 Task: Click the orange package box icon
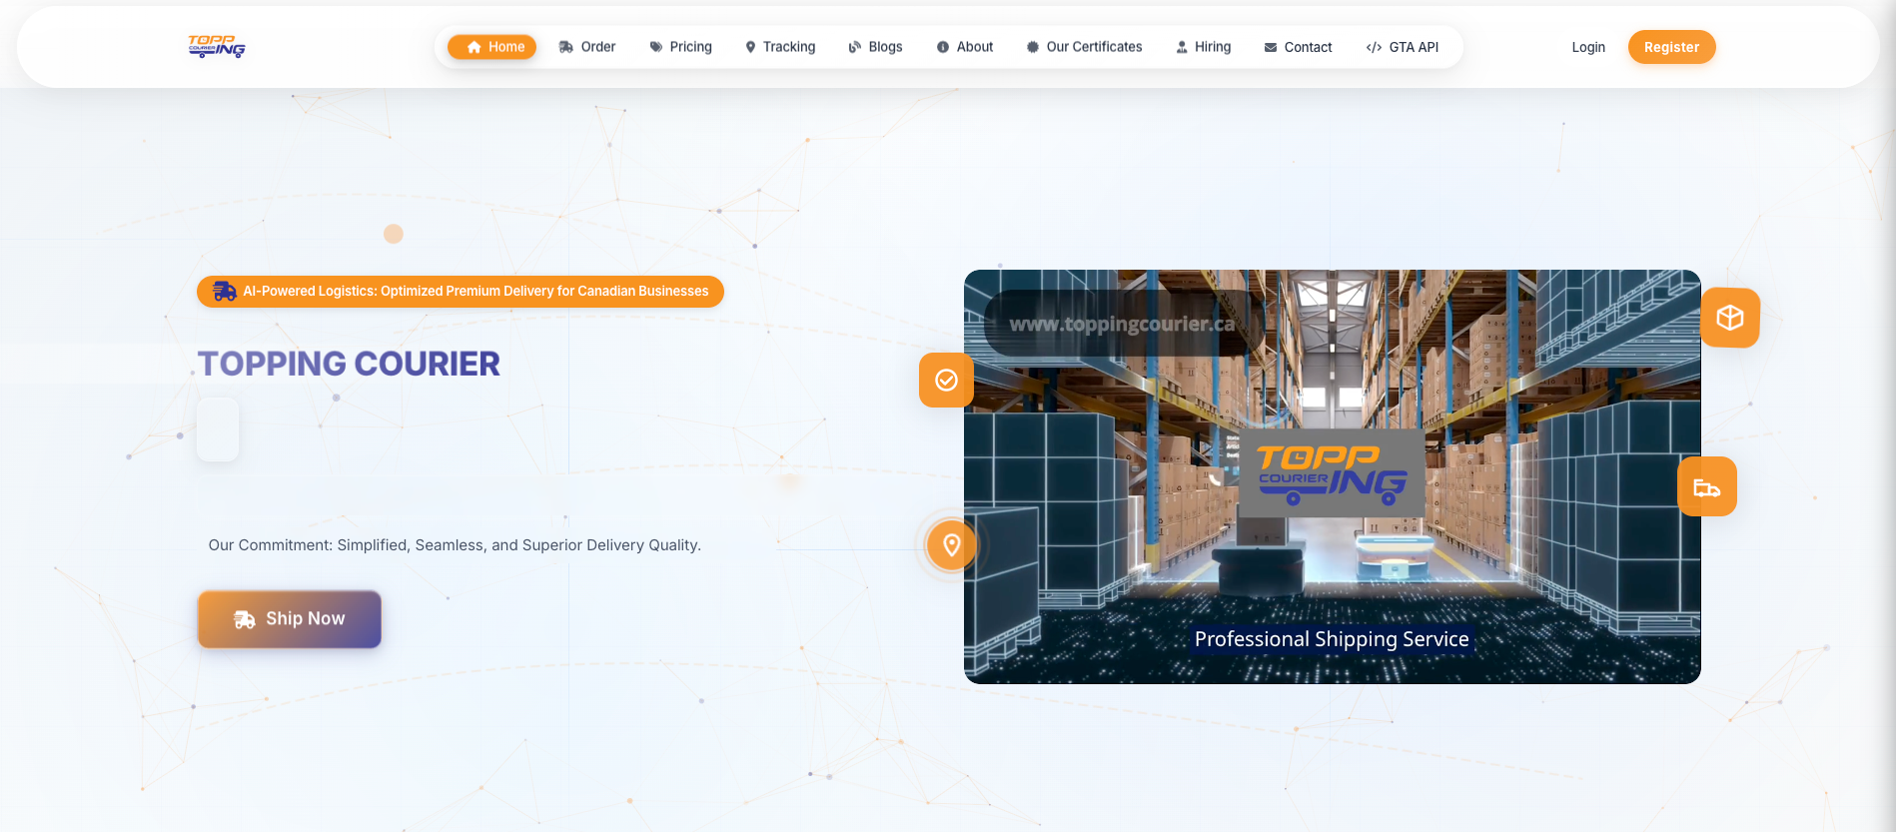pyautogui.click(x=1729, y=318)
